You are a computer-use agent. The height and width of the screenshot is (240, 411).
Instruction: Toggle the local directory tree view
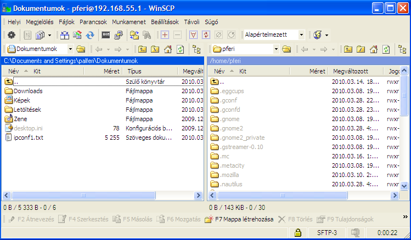pos(196,49)
